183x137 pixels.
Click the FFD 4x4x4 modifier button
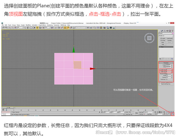click(163, 38)
